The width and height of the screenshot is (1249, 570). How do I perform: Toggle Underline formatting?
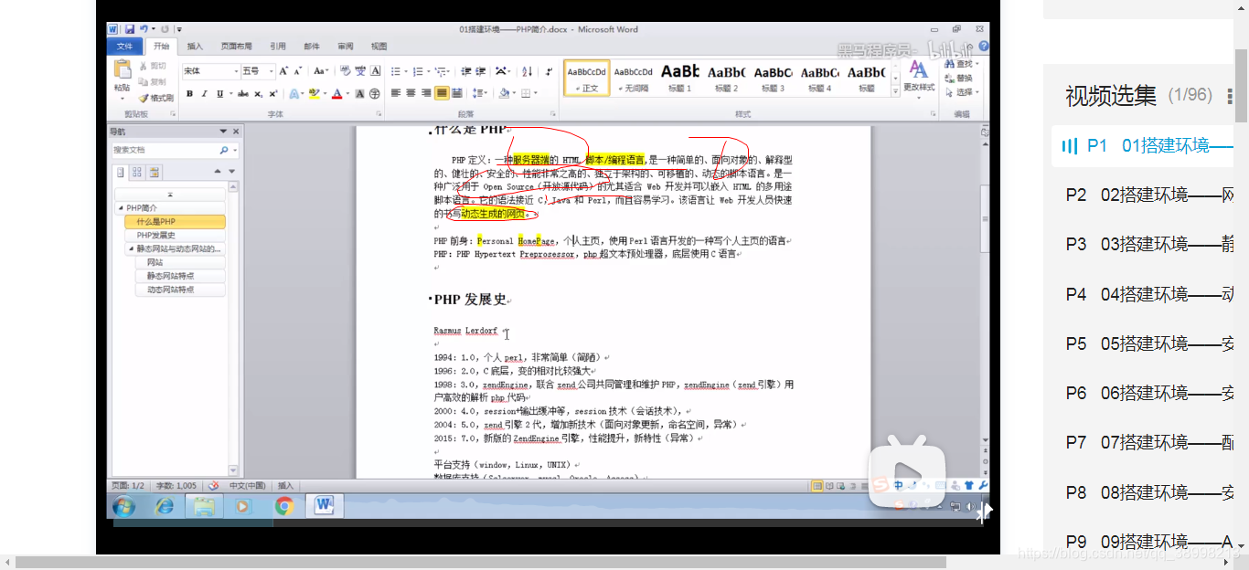click(219, 93)
